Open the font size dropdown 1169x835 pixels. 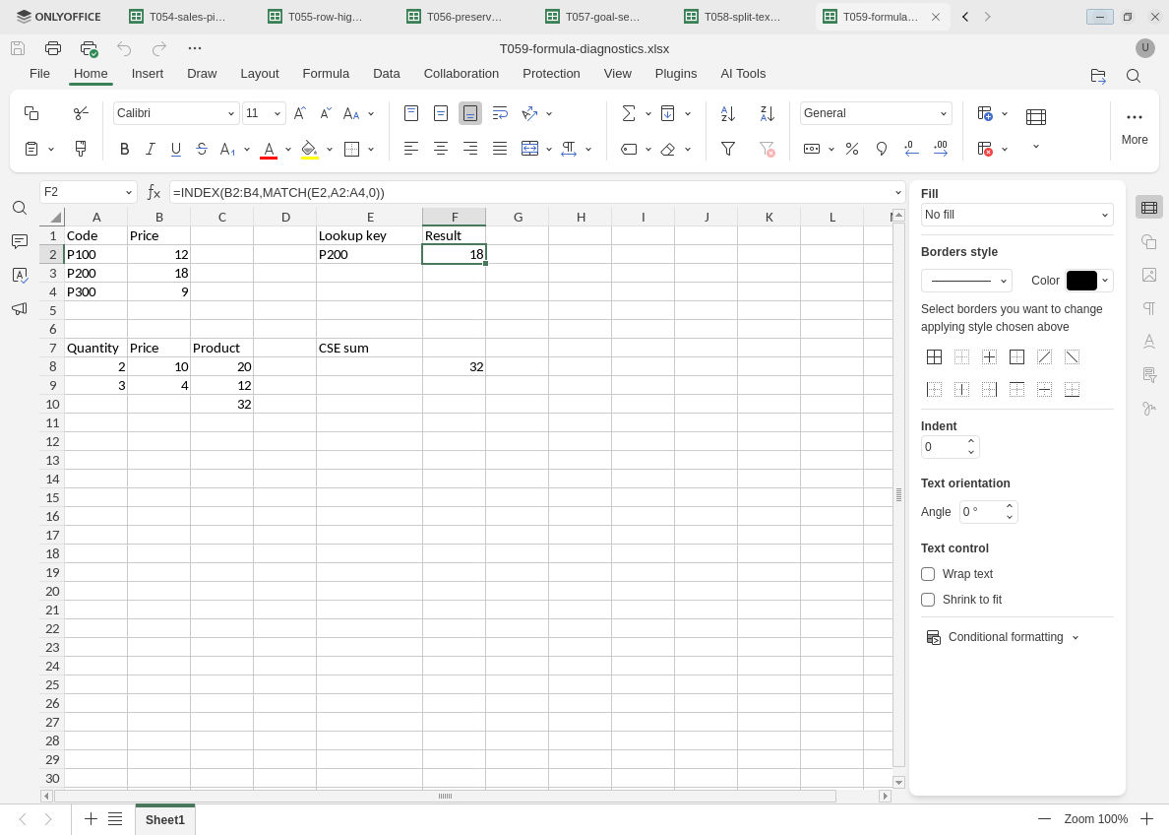click(277, 113)
